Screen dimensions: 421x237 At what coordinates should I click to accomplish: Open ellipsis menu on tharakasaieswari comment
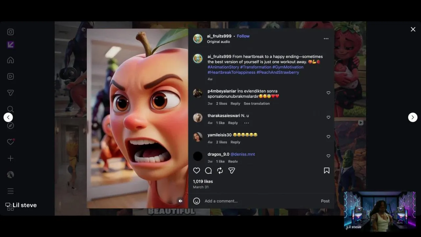point(246,123)
